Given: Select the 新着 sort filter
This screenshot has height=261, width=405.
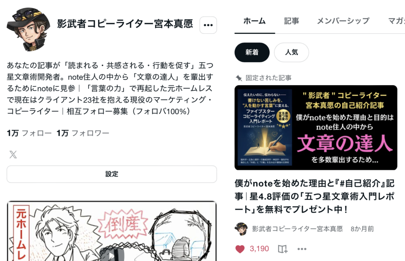Looking at the screenshot, I should tap(252, 52).
